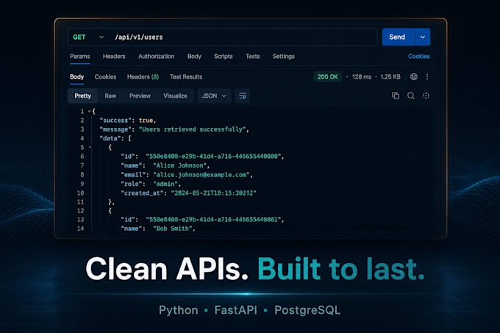Select the Visualize view mode
The width and height of the screenshot is (500, 333).
point(175,96)
